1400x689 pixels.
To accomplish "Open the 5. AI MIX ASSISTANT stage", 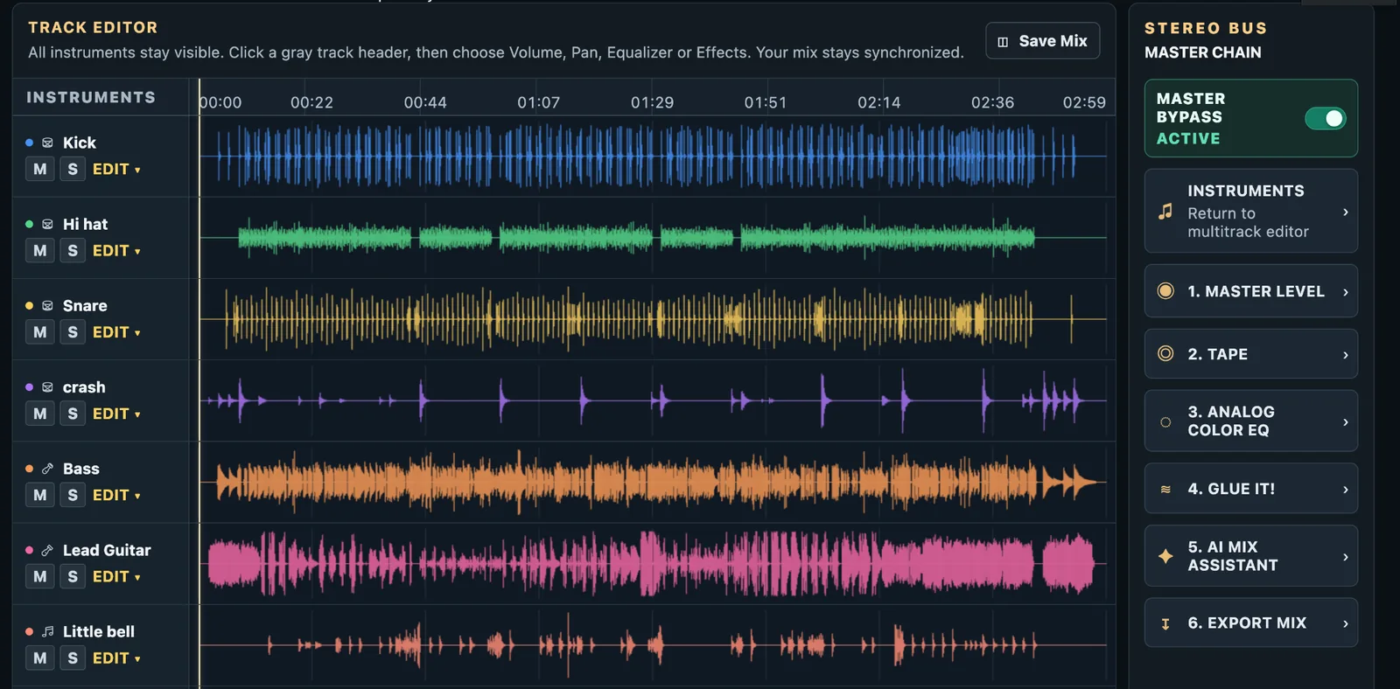I will click(1251, 555).
